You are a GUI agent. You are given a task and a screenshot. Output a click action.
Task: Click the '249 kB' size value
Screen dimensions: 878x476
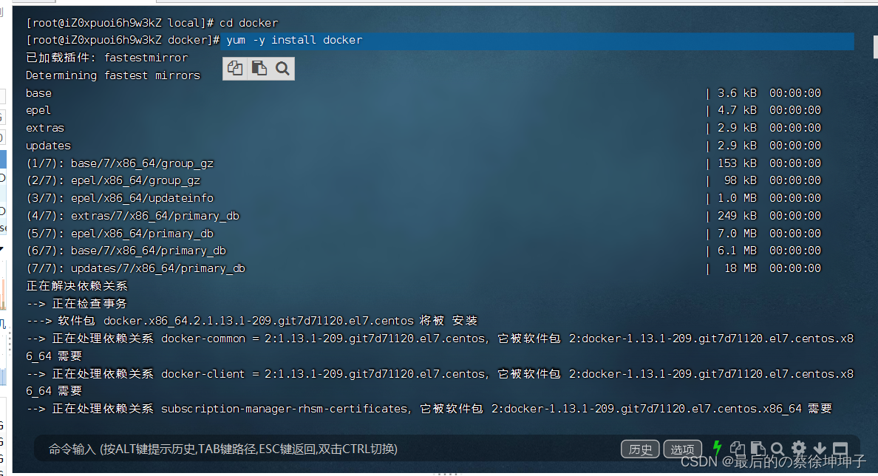pos(738,216)
